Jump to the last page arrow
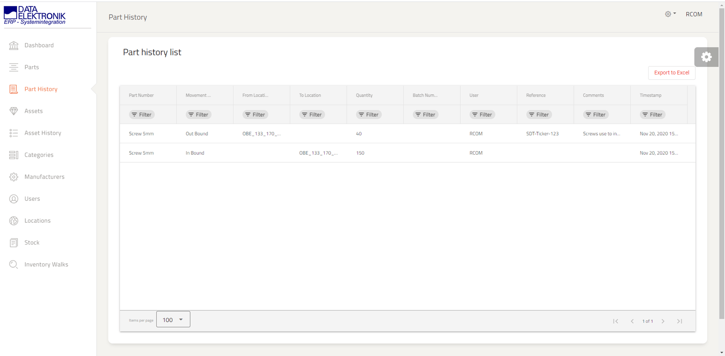725x356 pixels. (x=680, y=321)
